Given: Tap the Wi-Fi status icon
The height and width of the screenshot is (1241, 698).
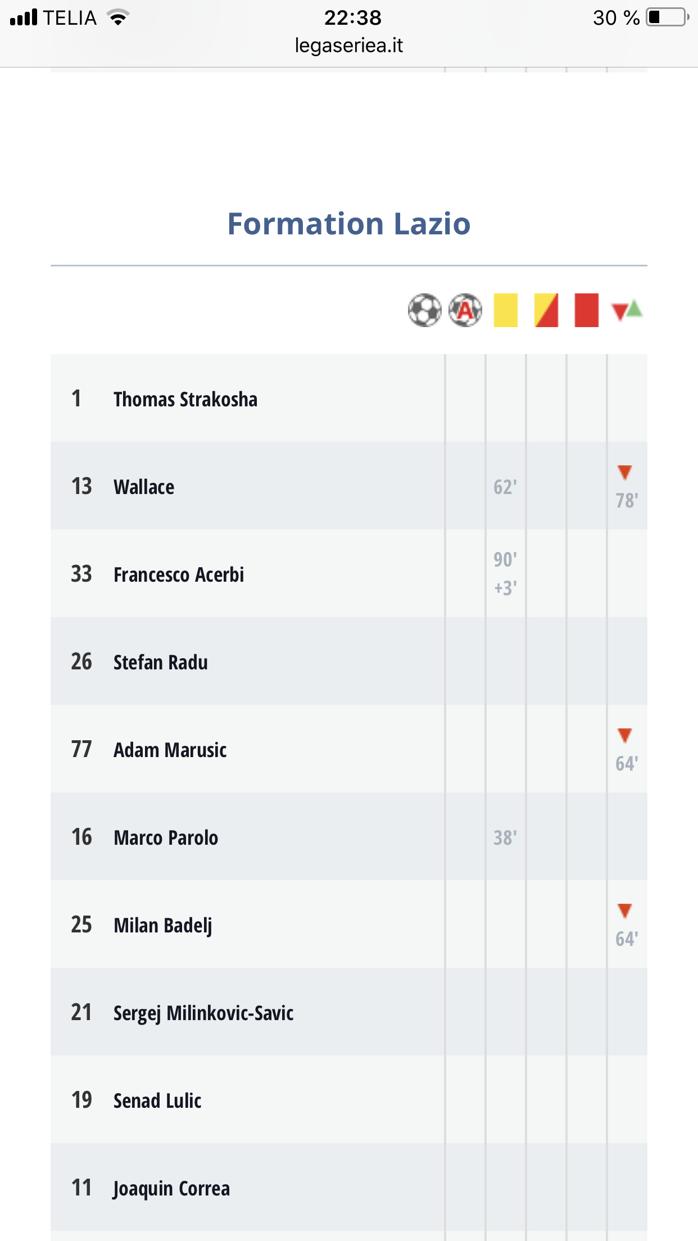Looking at the screenshot, I should tap(118, 17).
